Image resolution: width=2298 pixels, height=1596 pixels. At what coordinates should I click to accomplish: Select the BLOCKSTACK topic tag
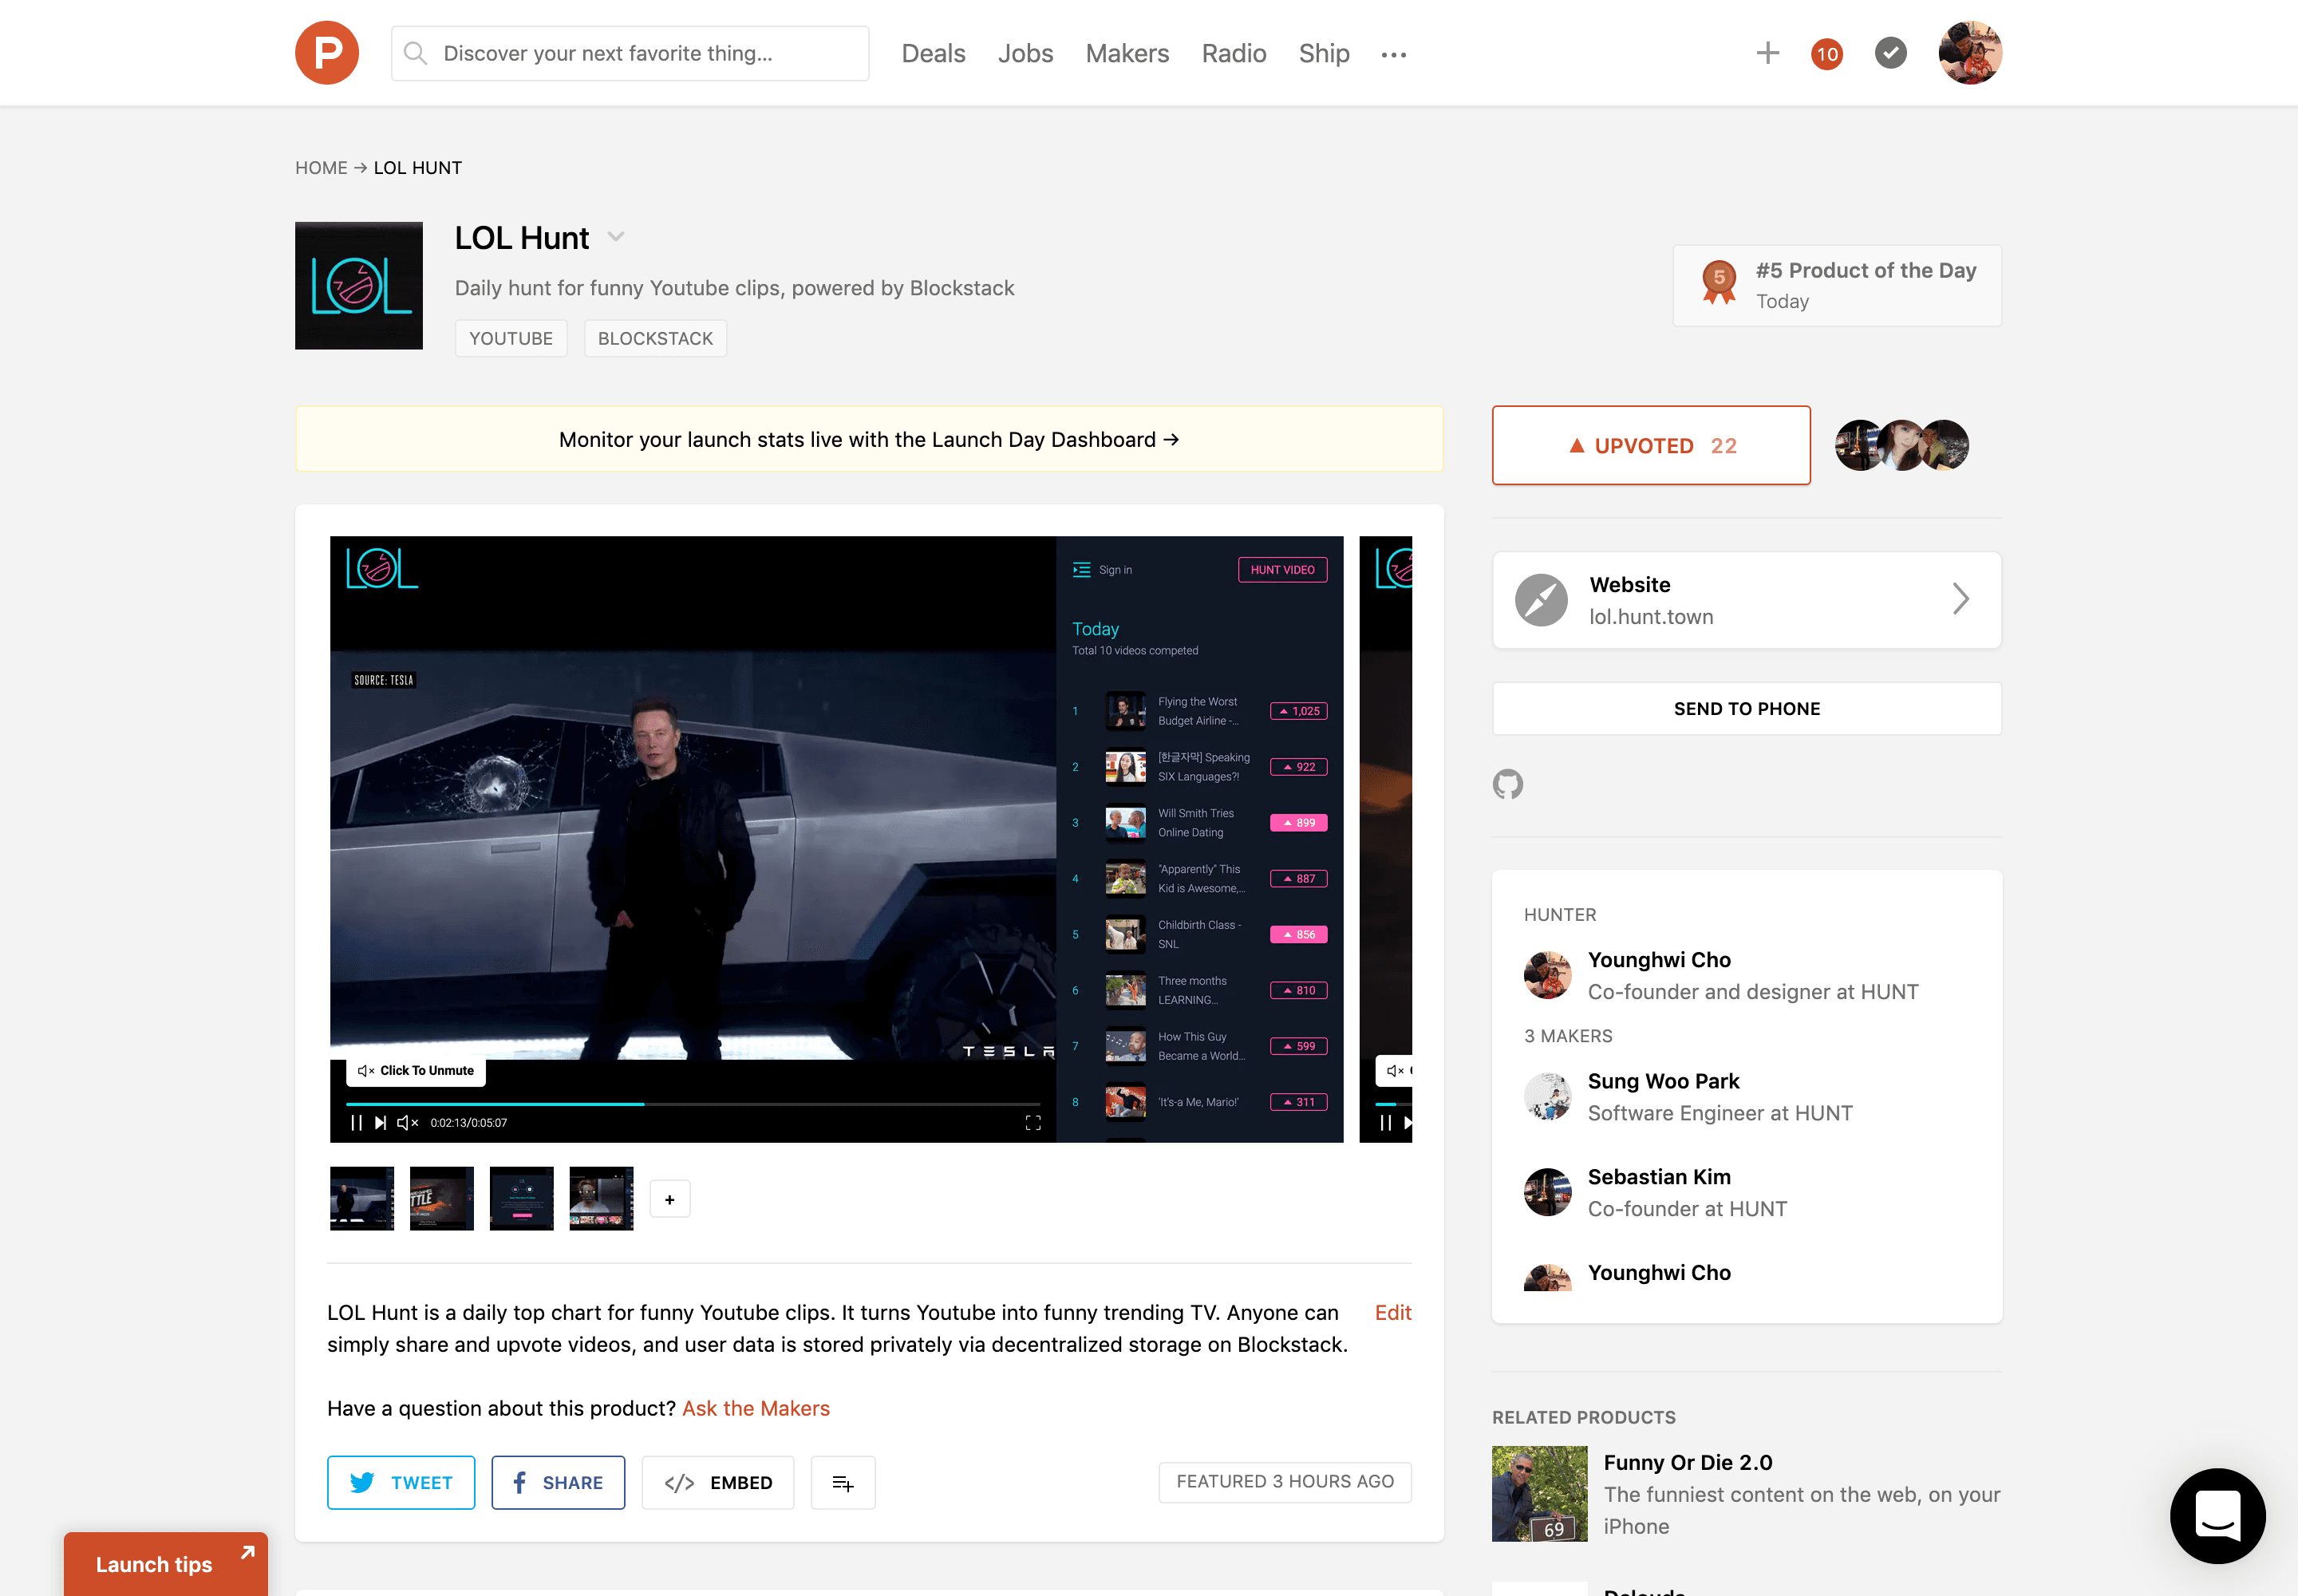[x=655, y=339]
